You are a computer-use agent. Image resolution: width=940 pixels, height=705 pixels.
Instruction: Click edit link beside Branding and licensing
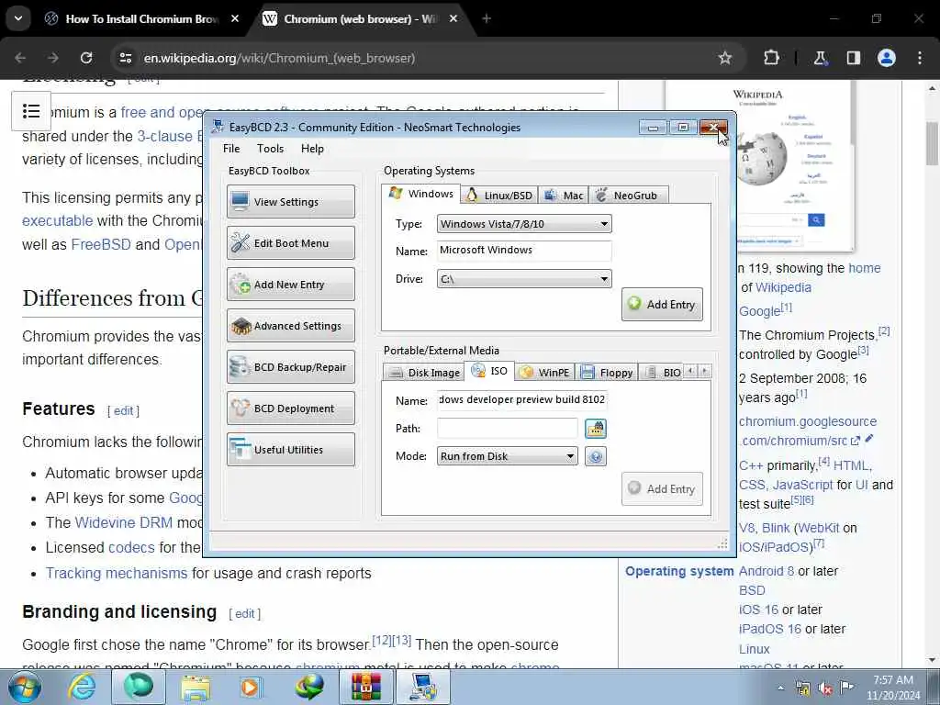click(244, 614)
